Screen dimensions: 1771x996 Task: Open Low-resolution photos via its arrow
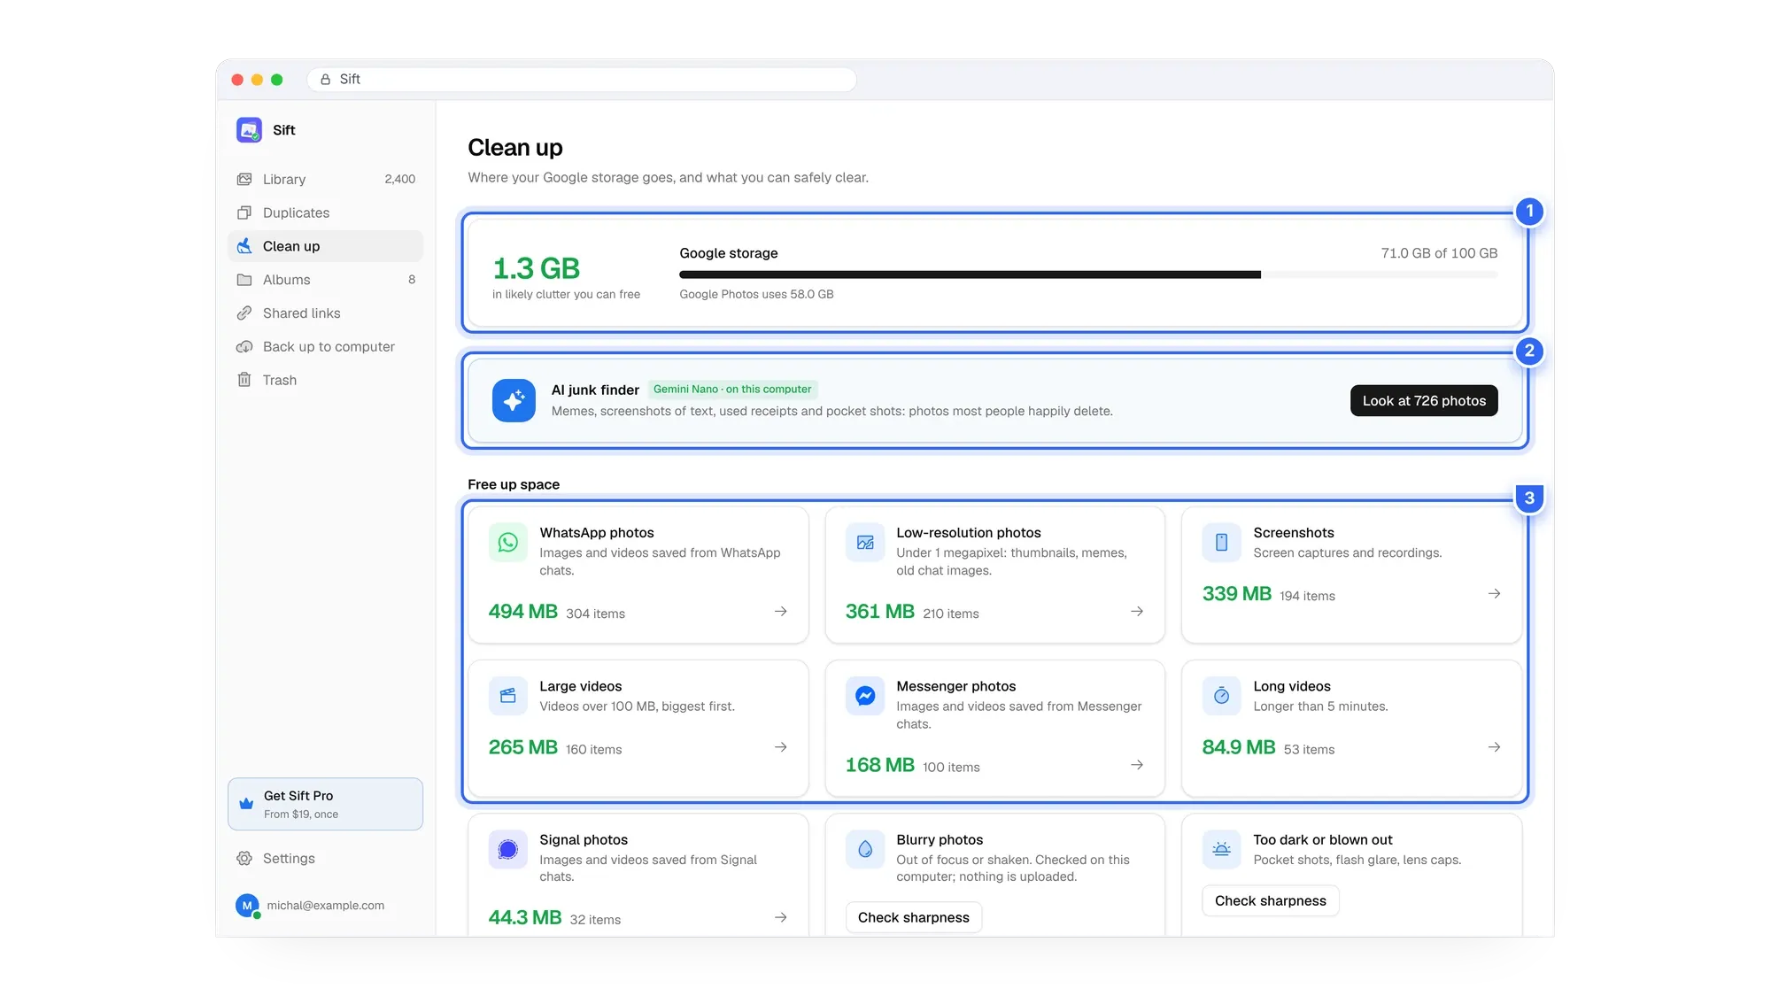point(1137,612)
